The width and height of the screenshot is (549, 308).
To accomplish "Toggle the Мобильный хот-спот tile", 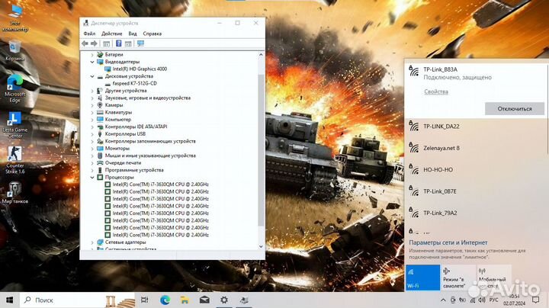I will 494,278.
